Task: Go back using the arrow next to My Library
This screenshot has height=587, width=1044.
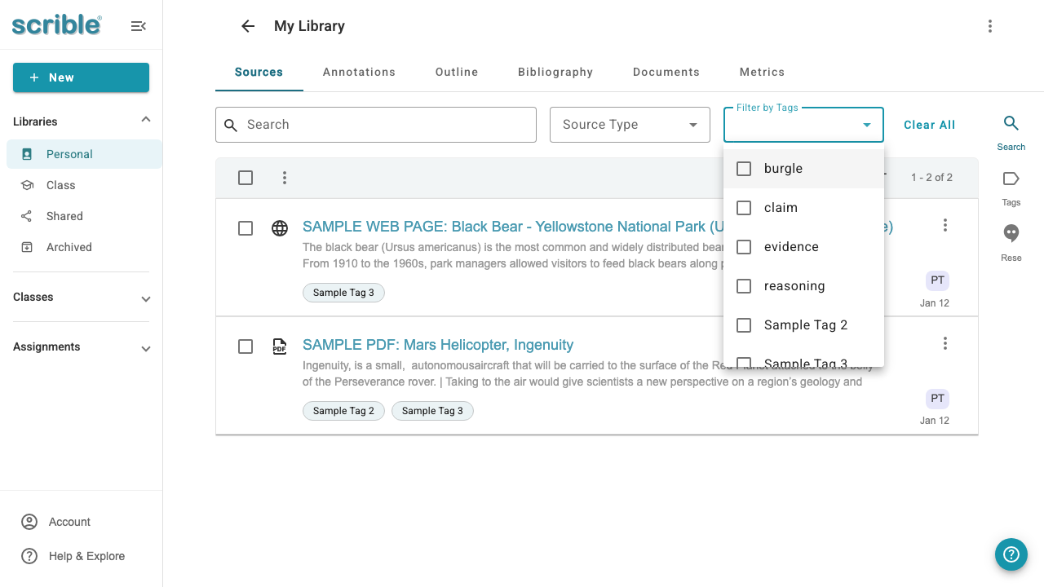Action: (x=248, y=26)
